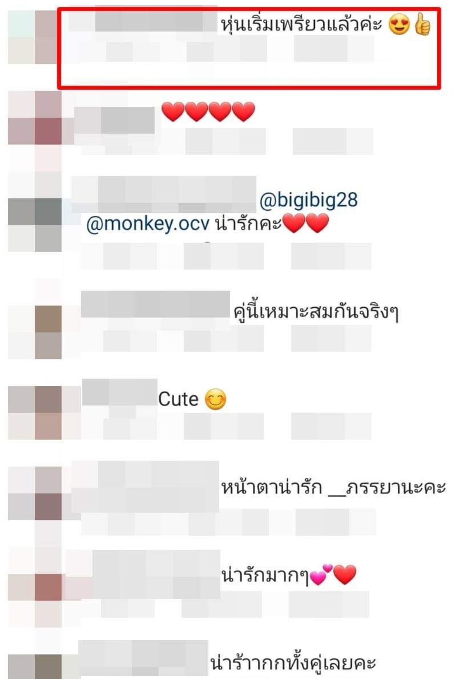Open the @bigibig28 mention link

point(309,200)
